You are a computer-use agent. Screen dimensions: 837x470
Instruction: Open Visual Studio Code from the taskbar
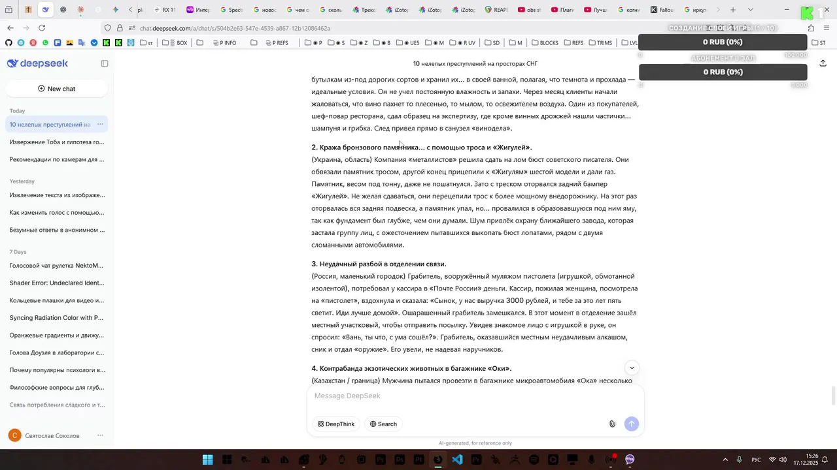pos(457,460)
